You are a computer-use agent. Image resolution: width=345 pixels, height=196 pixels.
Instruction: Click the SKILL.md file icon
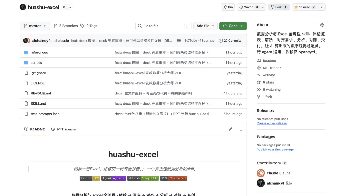pyautogui.click(x=26, y=103)
